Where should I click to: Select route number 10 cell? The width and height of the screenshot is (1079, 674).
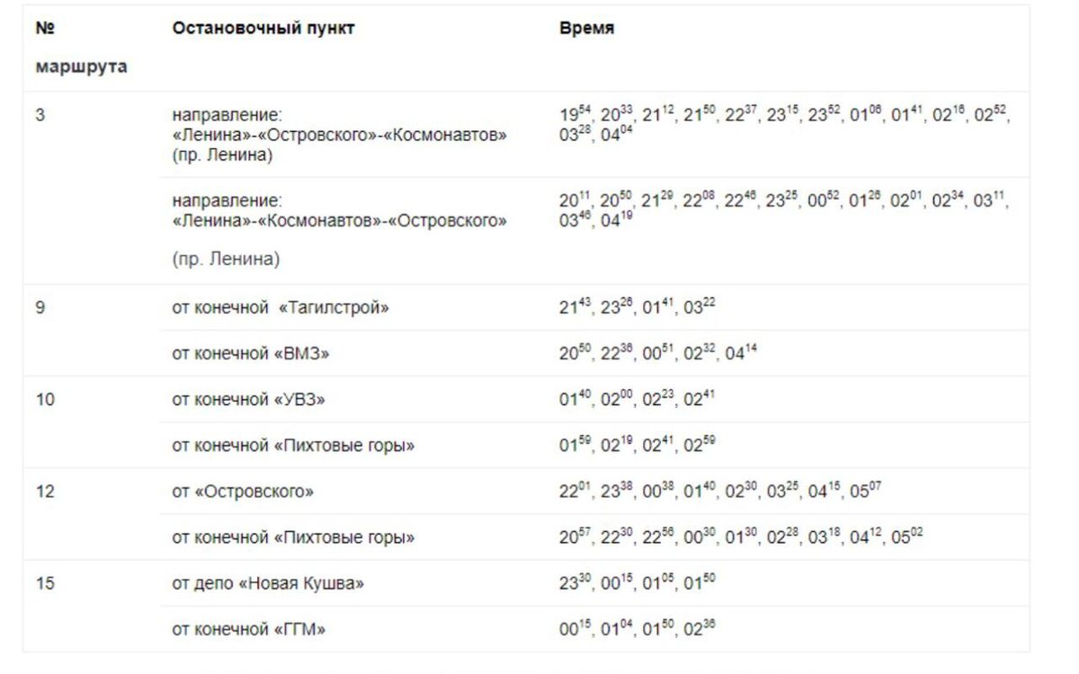click(x=45, y=400)
